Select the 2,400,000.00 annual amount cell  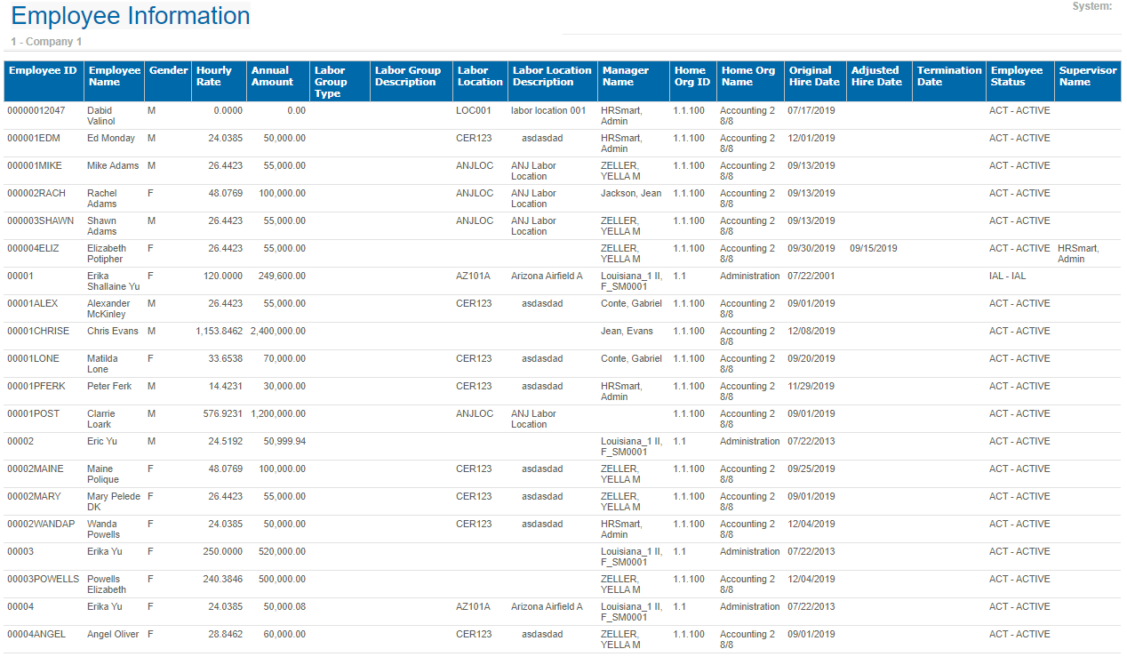[277, 332]
